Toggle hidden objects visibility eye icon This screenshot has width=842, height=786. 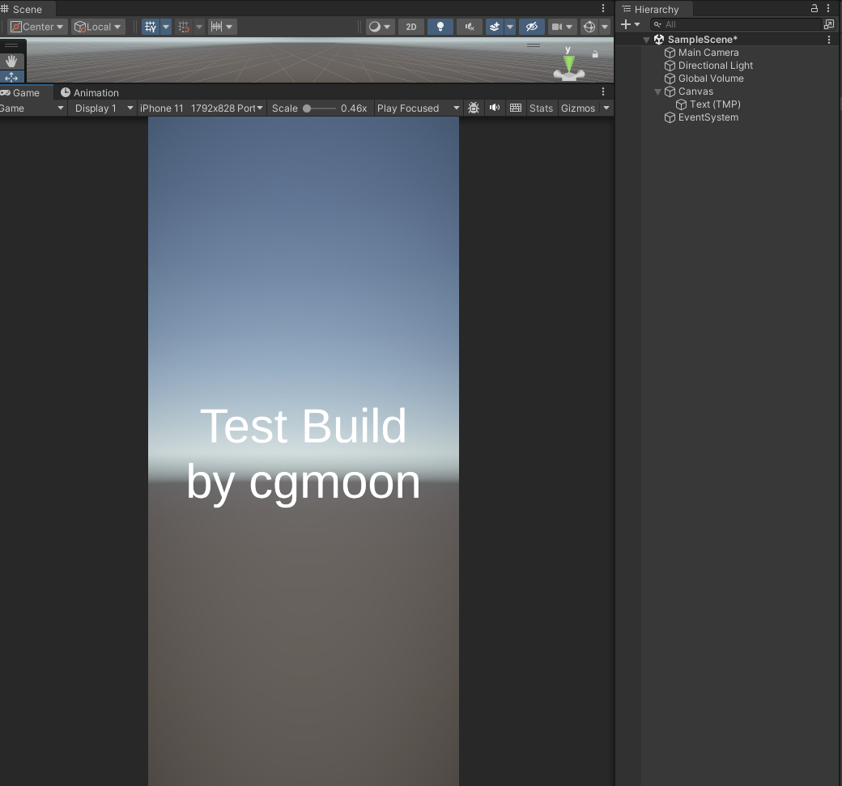532,27
